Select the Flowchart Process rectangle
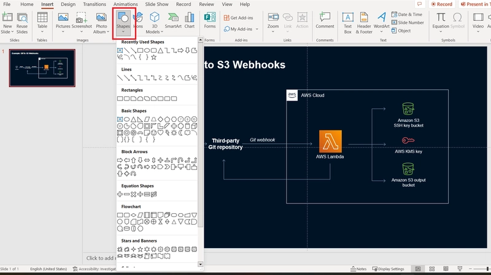Viewport: 491px width, 275px height. coord(120,215)
